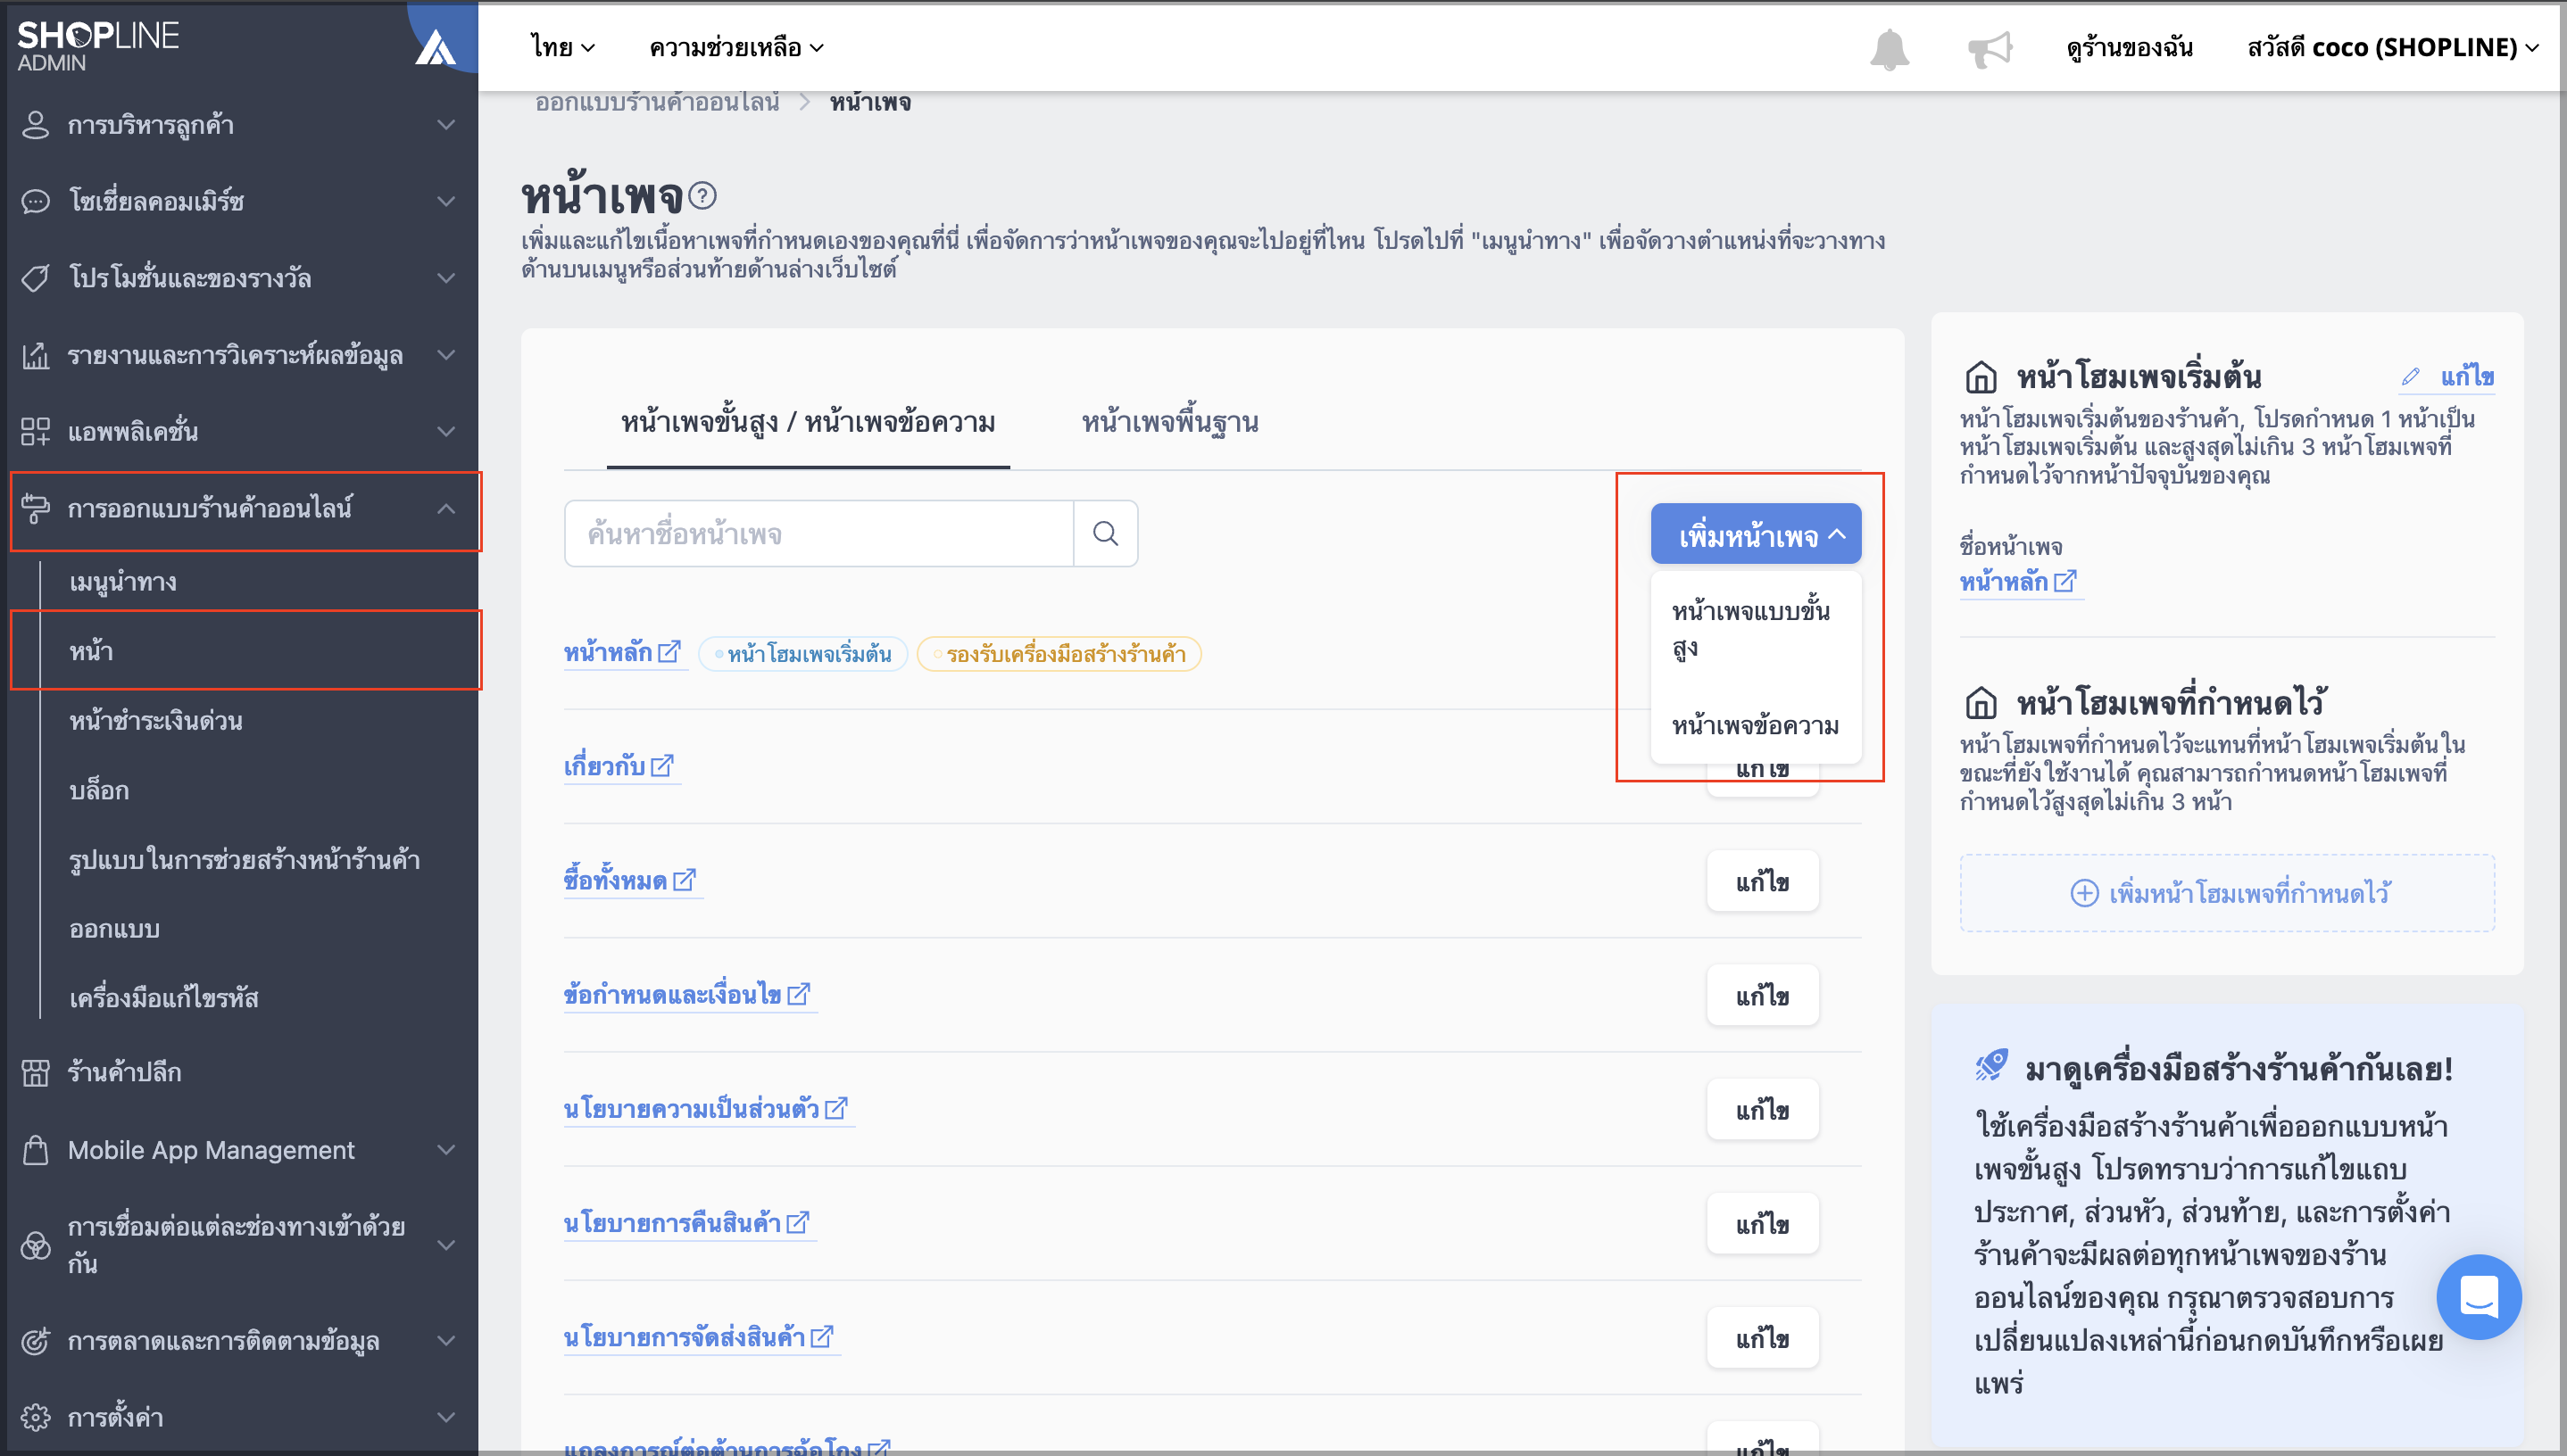Click the pencil edit icon for default homepage
Image resolution: width=2567 pixels, height=1456 pixels.
point(2411,376)
